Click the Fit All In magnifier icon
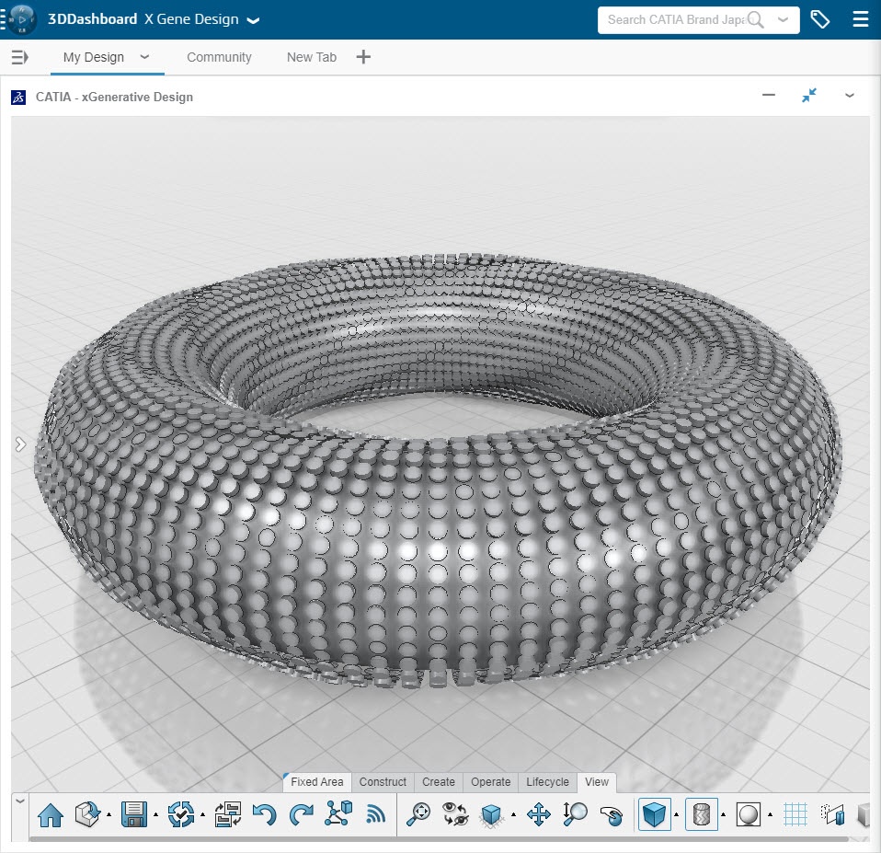Screen dimensions: 881x853 (x=418, y=814)
